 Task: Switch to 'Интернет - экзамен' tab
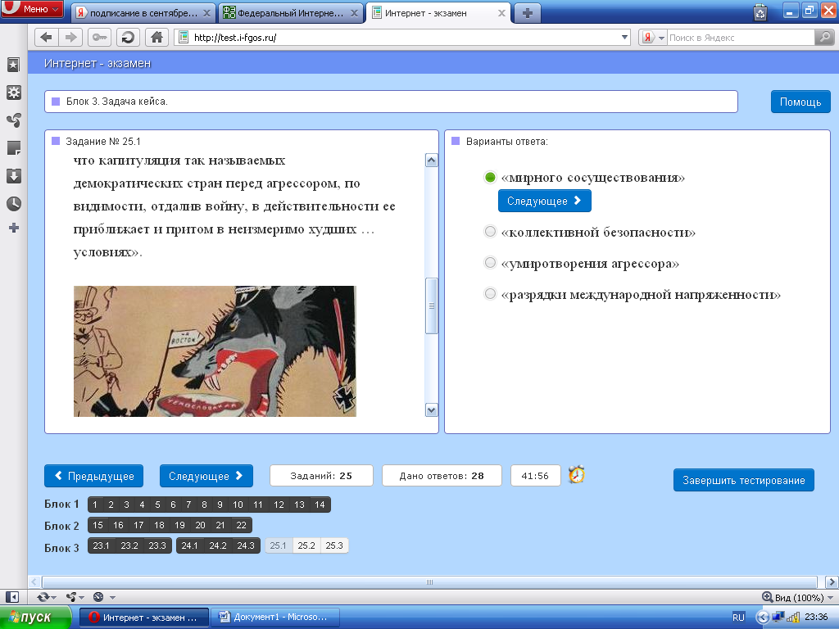coord(439,13)
